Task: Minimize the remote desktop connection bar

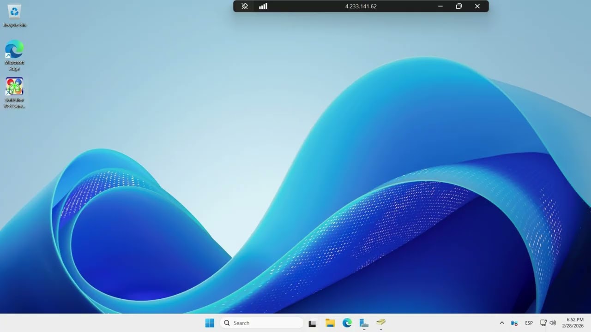Action: click(x=440, y=6)
